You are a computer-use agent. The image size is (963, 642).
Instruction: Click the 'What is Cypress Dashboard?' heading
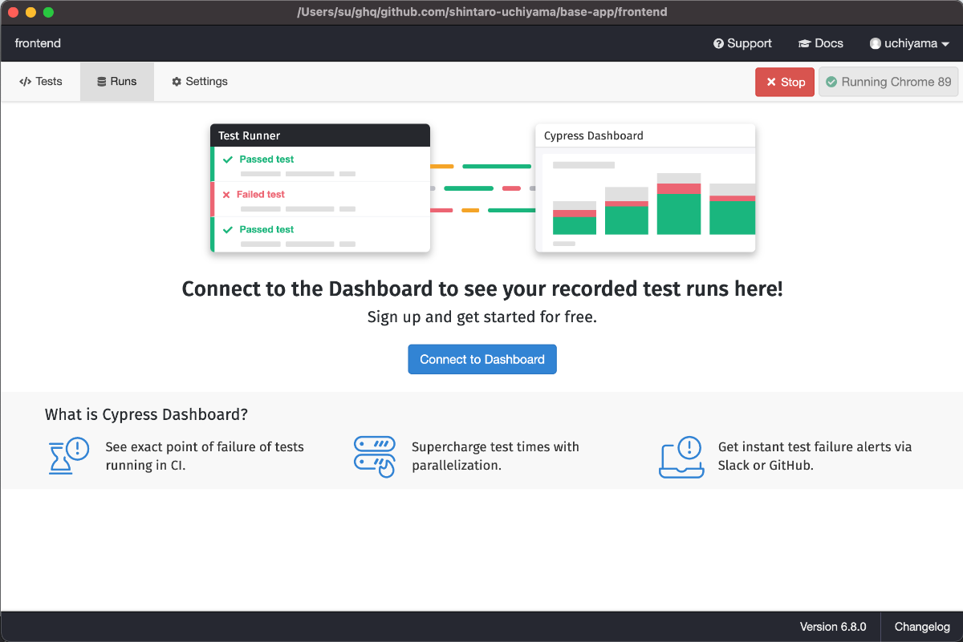pos(146,414)
